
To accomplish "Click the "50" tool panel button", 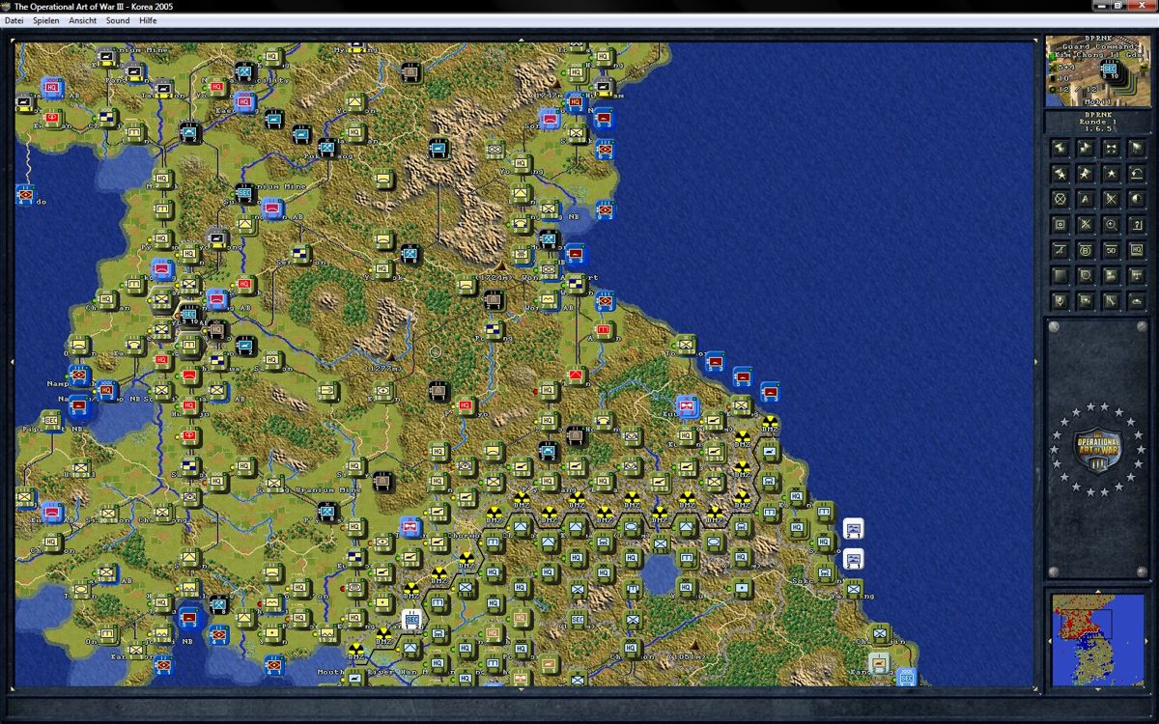I will click(x=1111, y=250).
